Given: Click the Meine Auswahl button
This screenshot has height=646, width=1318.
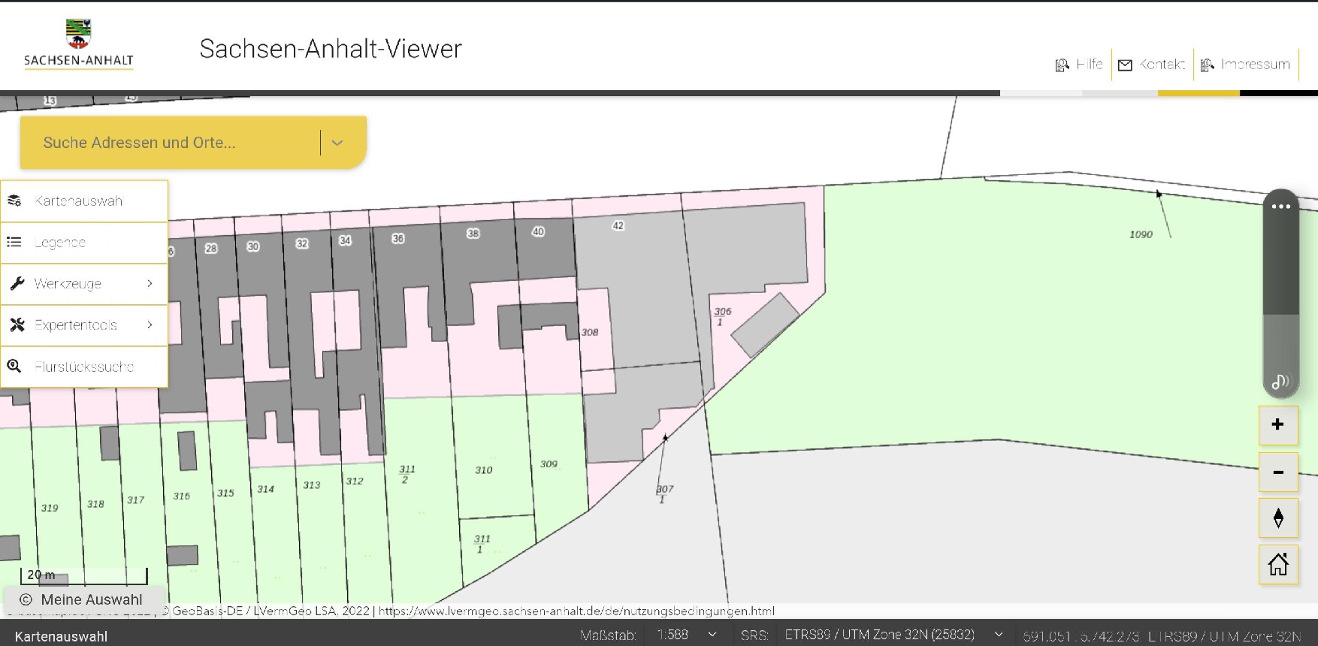Looking at the screenshot, I should click(x=83, y=599).
